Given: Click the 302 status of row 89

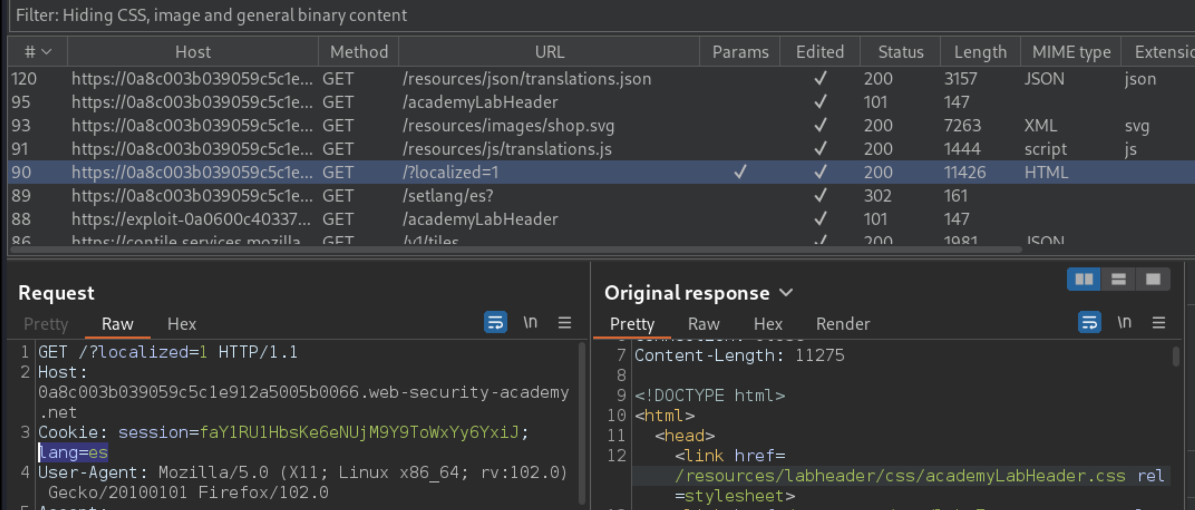Looking at the screenshot, I should [878, 196].
